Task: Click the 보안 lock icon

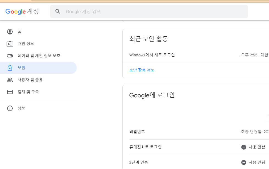Action: 10,68
